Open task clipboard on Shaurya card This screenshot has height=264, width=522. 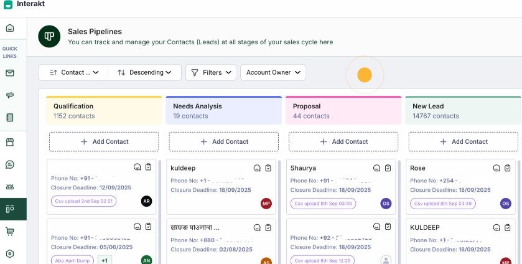(x=388, y=168)
